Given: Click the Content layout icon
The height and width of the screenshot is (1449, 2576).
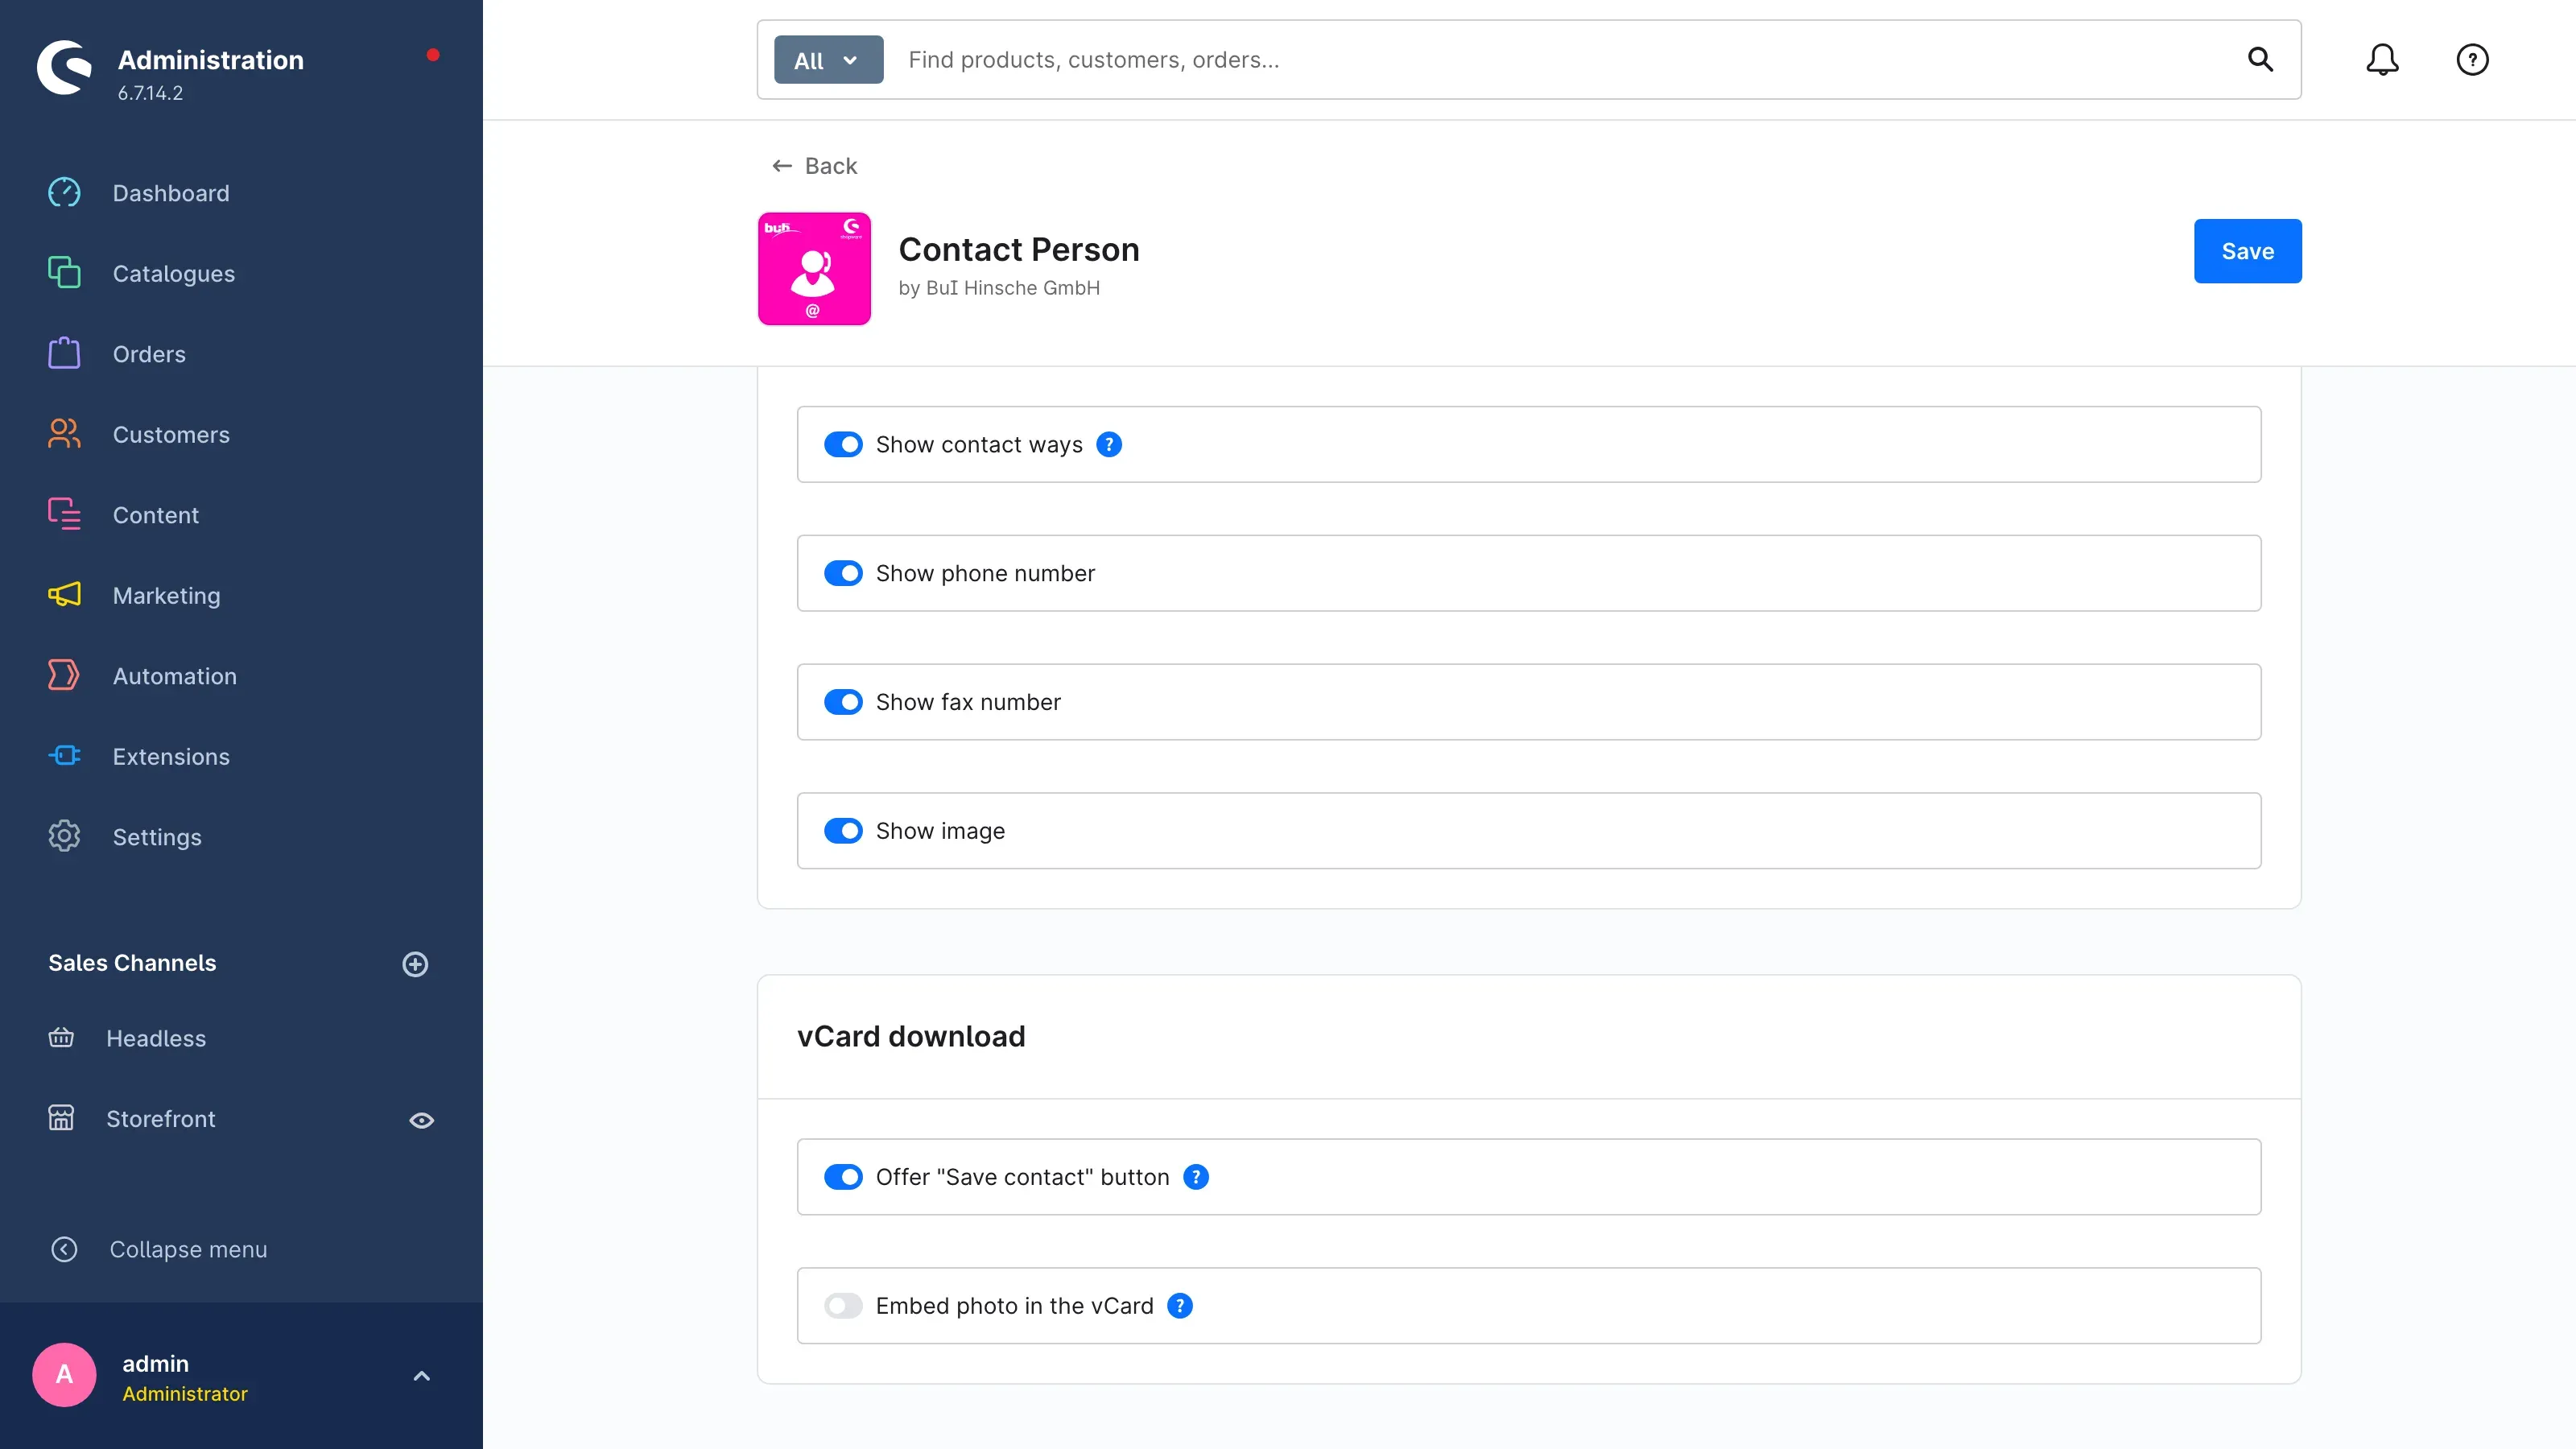Looking at the screenshot, I should [x=64, y=514].
